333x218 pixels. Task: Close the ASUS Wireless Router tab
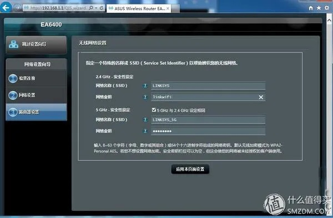[x=168, y=8]
